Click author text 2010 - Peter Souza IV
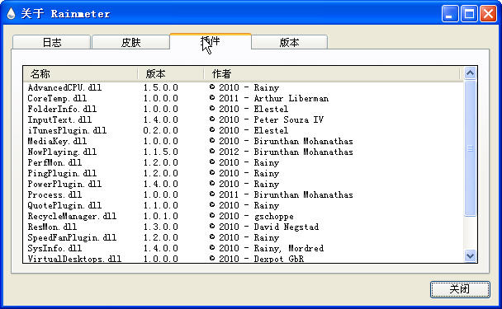This screenshot has height=309, width=502. 272,119
